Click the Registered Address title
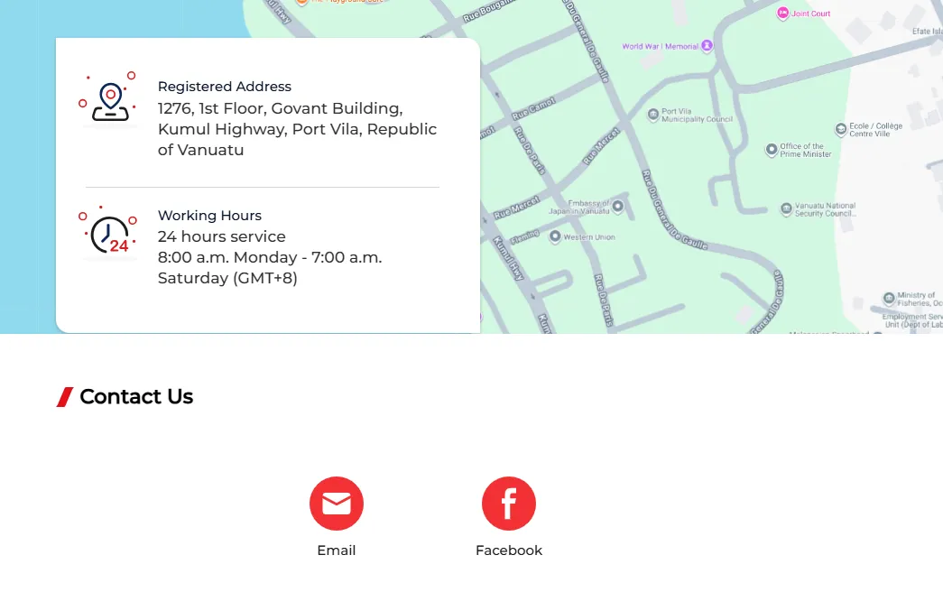 225,87
